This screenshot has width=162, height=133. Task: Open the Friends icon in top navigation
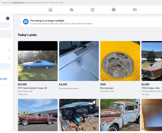[71, 10]
